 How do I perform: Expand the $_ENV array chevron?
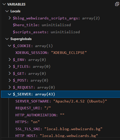pyautogui.click(x=10, y=60)
